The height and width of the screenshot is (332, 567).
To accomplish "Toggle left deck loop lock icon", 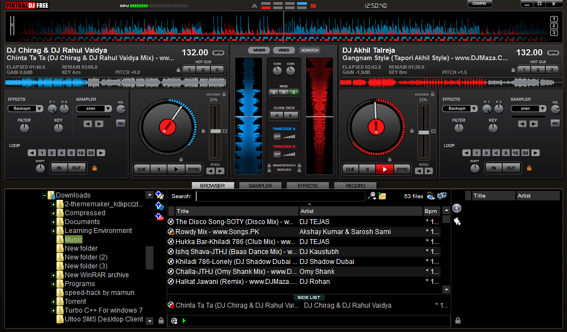I will 95,168.
